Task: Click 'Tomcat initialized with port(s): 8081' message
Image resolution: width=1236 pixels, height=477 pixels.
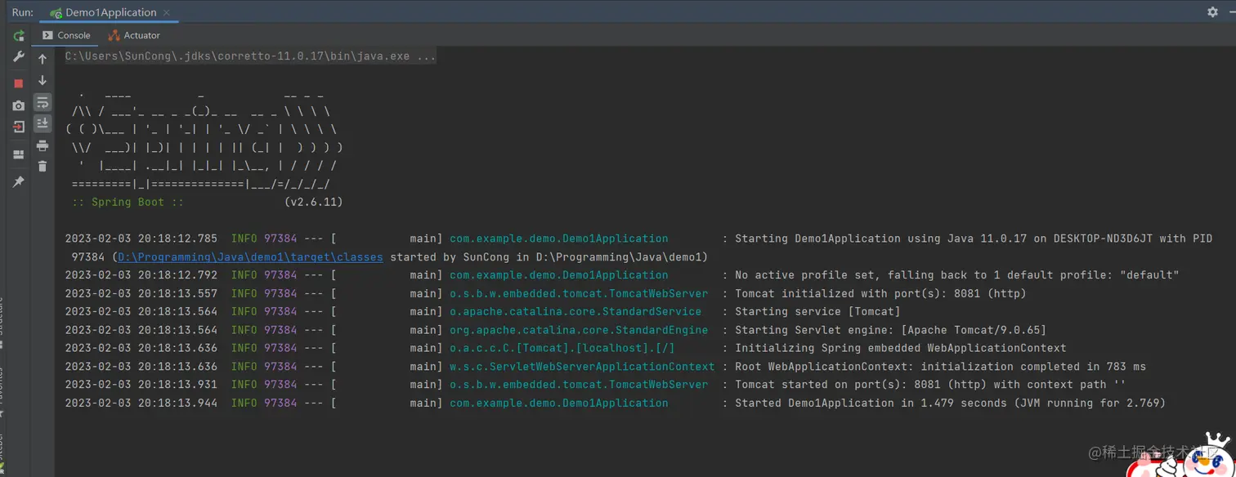Action: click(x=882, y=293)
